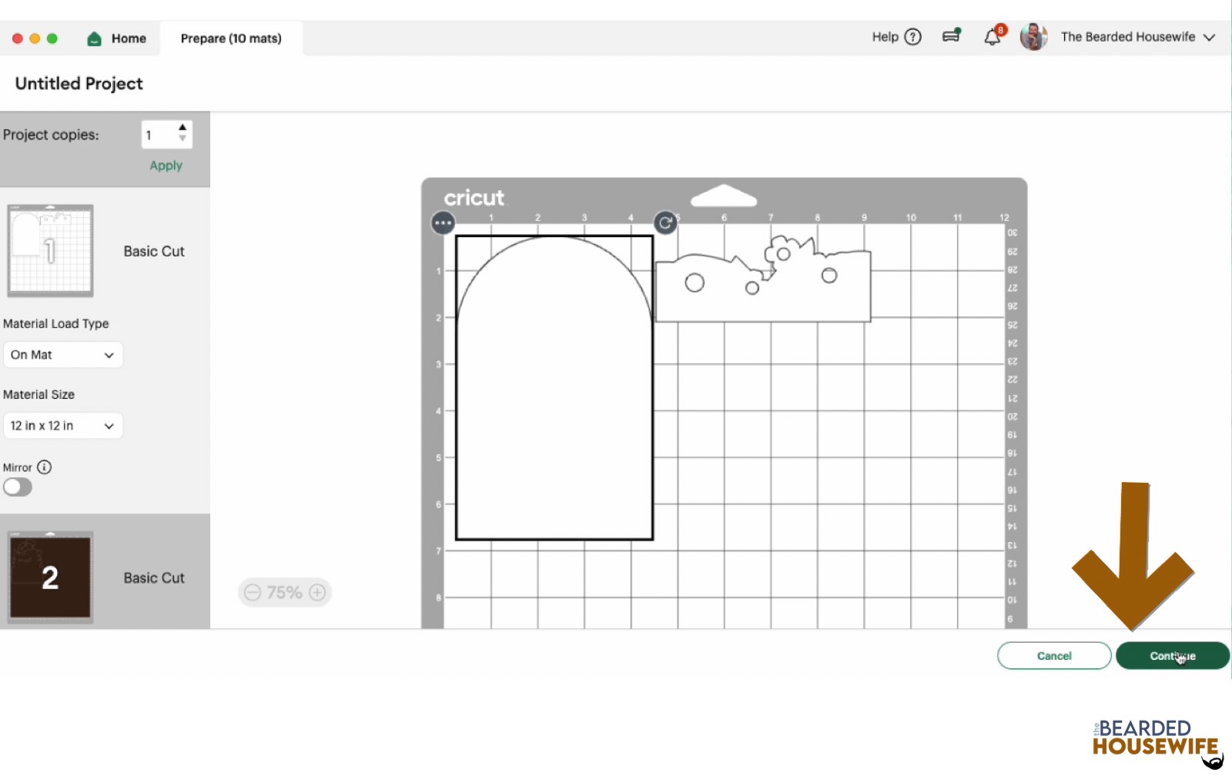Select the Prepare (10 mats) tab
This screenshot has width=1232, height=783.
[231, 38]
